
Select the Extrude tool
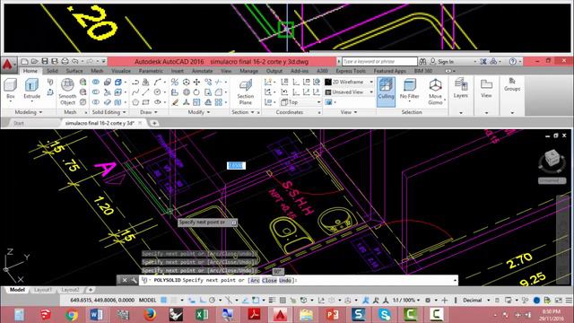pyautogui.click(x=32, y=89)
